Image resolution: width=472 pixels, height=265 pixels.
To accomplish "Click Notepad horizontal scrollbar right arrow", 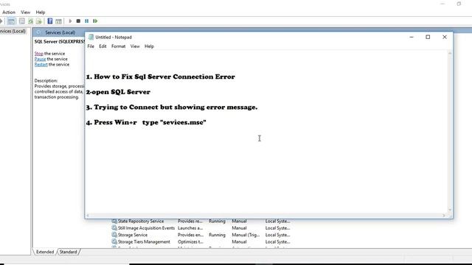I will point(444,216).
